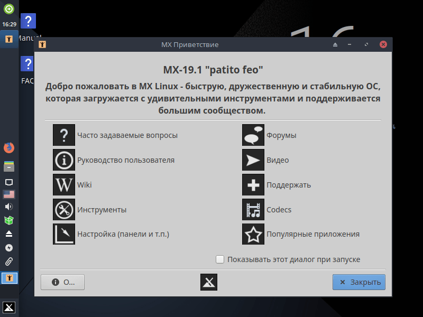
Task: Click the MX logo icon beside Закрыть
Action: pos(209,282)
